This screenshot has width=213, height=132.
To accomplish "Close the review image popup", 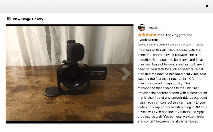I will 207,6.
